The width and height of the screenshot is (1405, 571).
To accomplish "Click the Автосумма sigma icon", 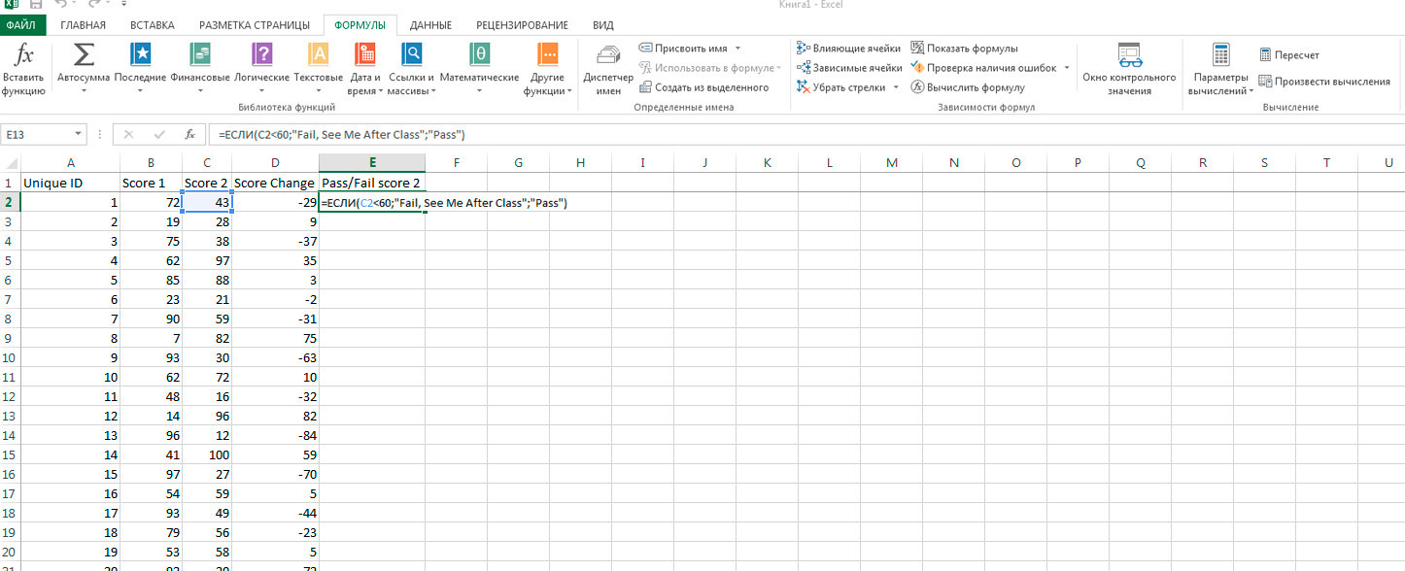I will 84,56.
